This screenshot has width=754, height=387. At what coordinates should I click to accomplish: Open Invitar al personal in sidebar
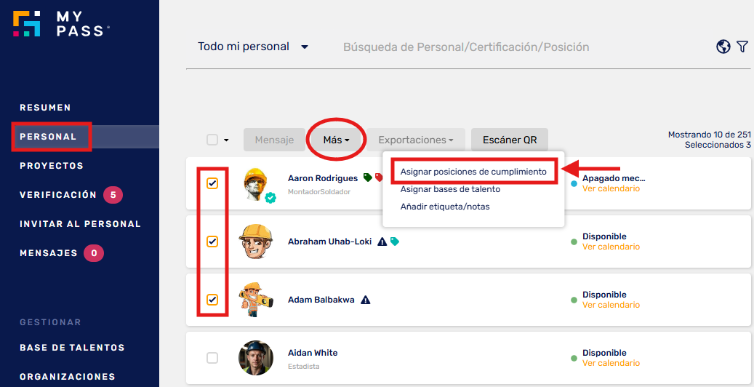click(x=80, y=224)
